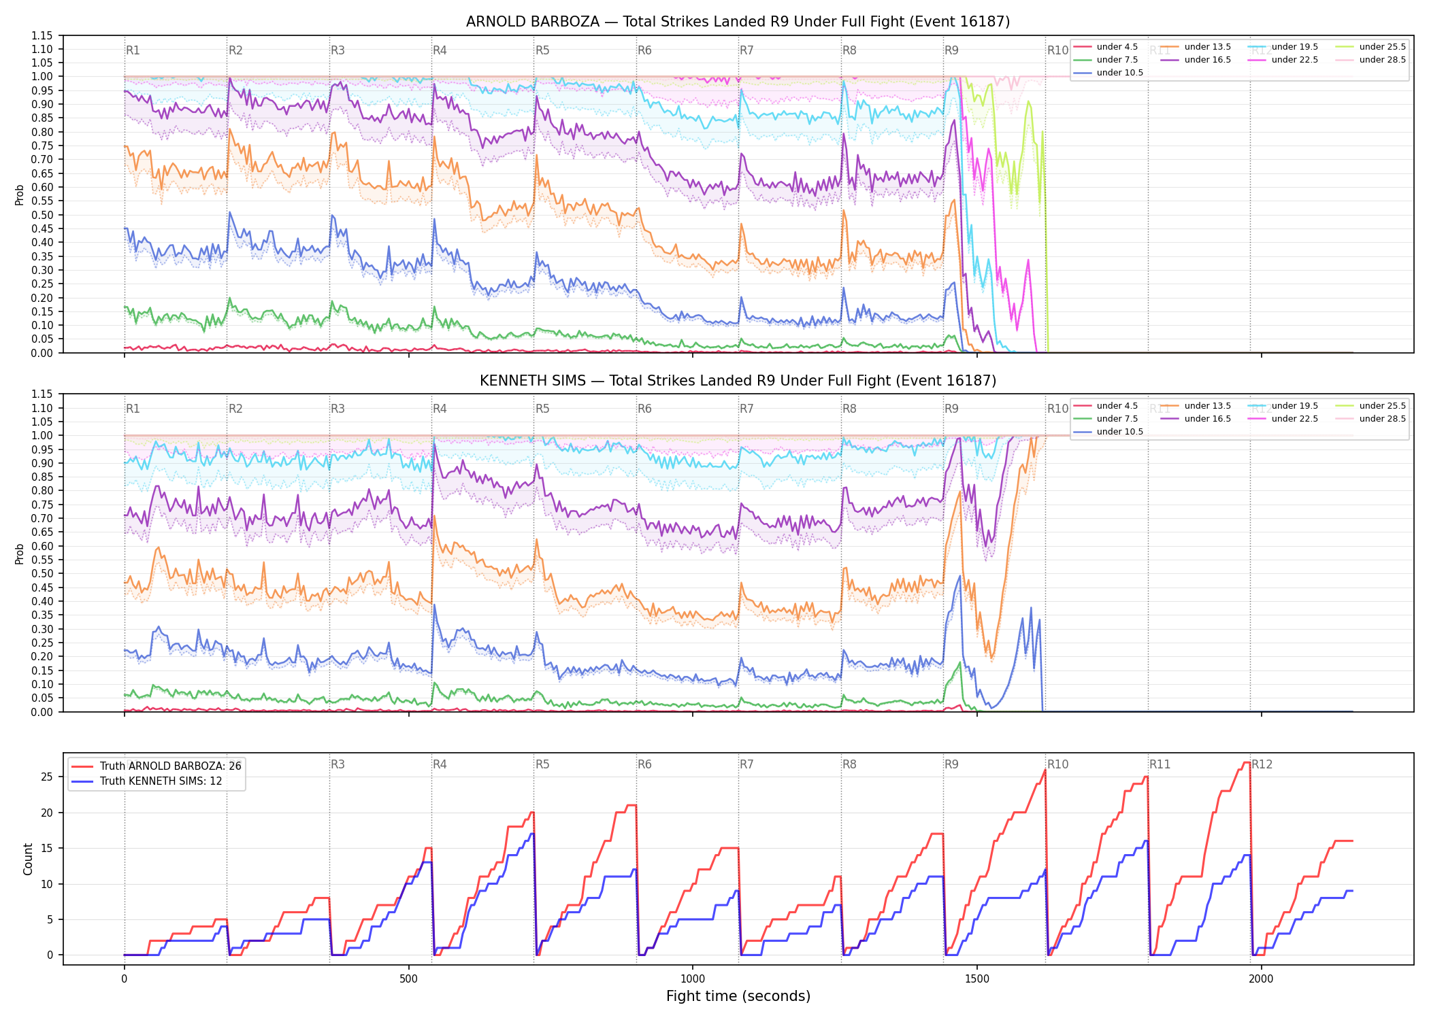Viewport: 1429px width, 1020px height.
Task: Click the 'Prob' y-axis label in top chart
Action: 19,194
